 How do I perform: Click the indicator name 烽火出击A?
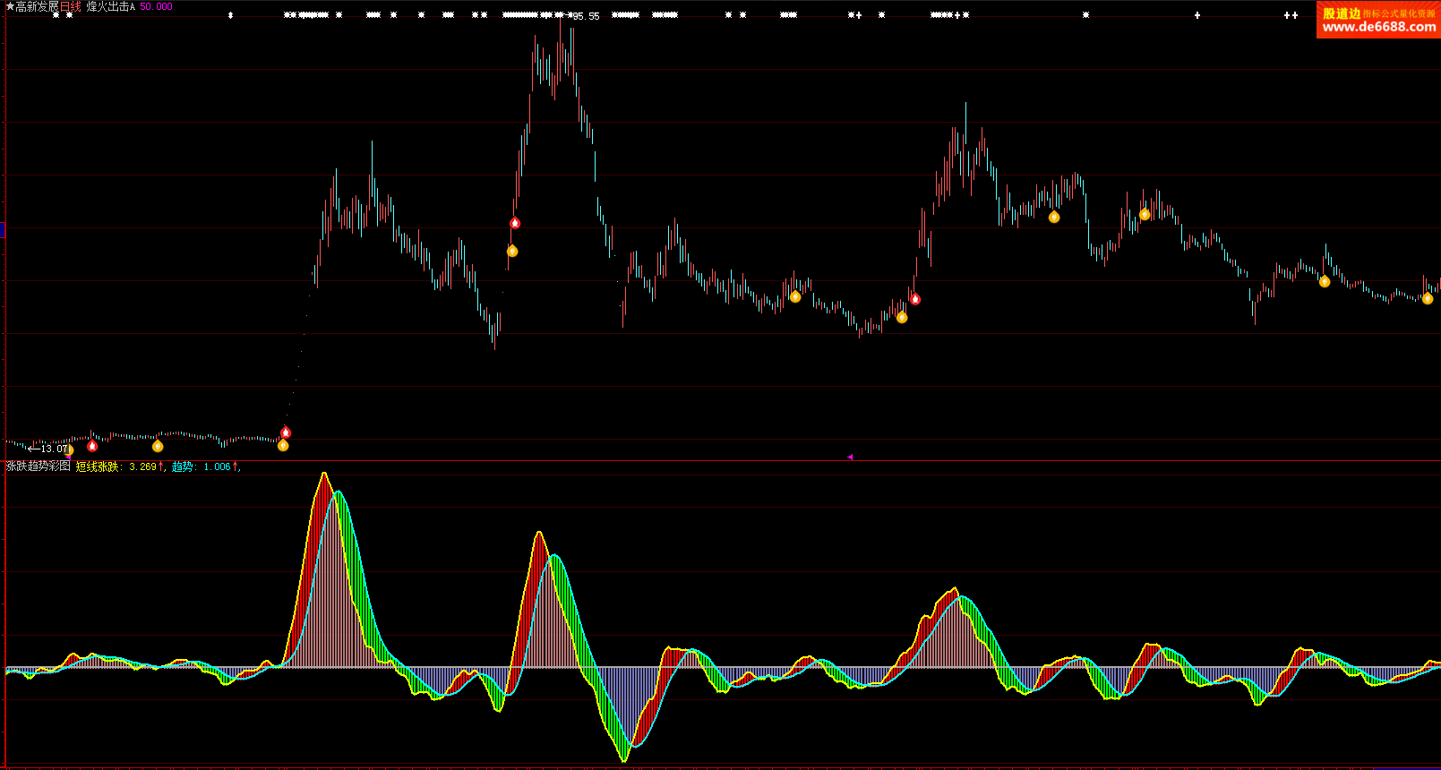pyautogui.click(x=111, y=6)
